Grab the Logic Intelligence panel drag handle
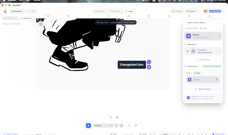The image size is (228, 135). 186,23
